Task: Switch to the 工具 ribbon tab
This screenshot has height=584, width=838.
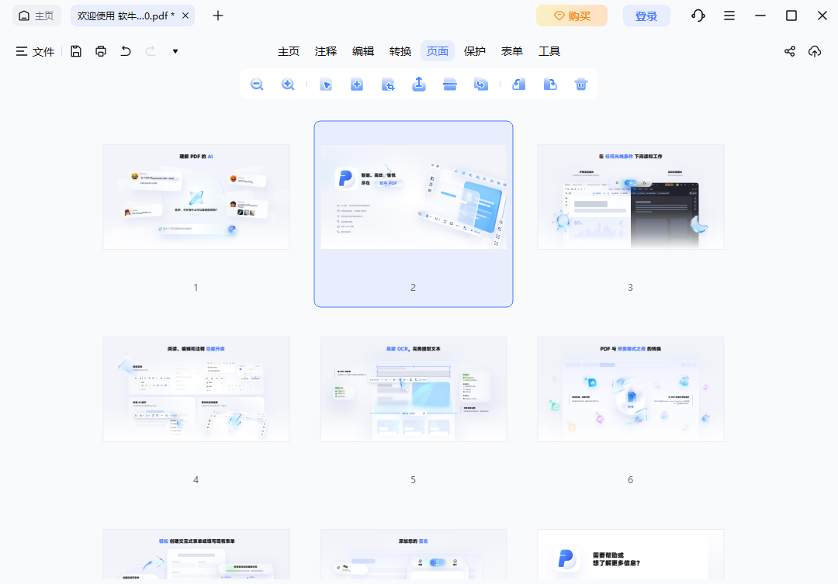Action: (549, 51)
